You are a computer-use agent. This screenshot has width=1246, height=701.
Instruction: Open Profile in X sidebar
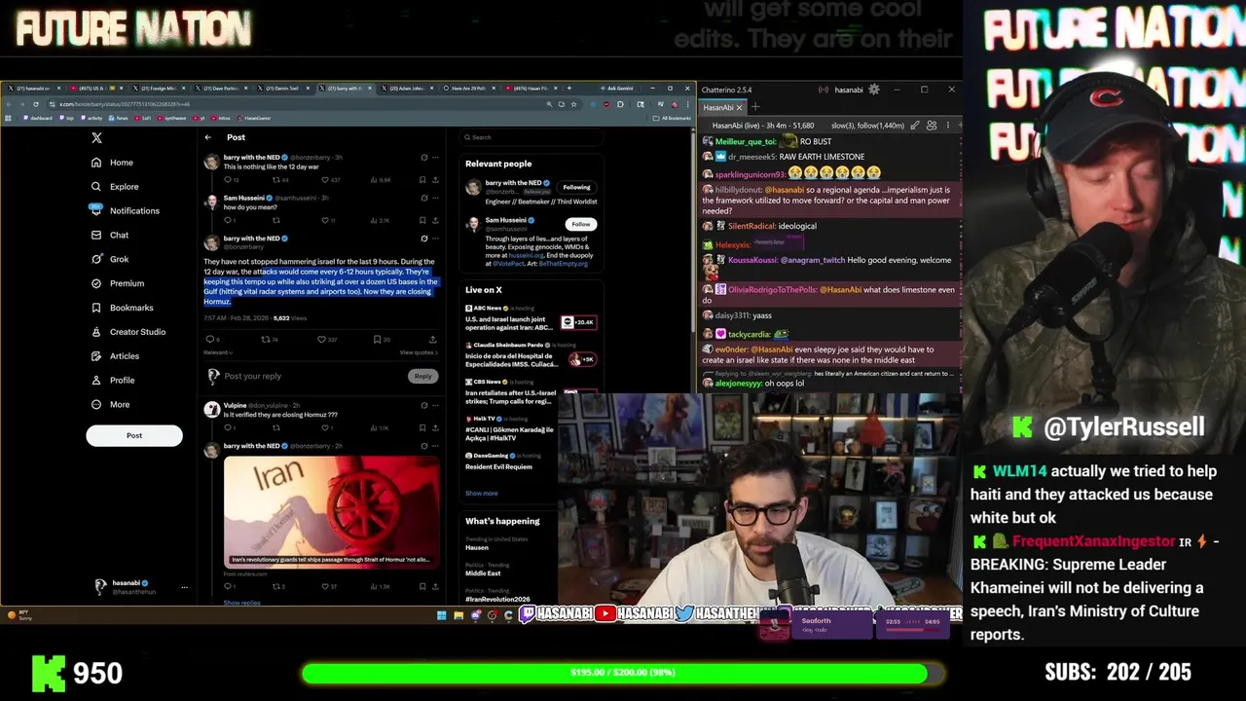coord(113,381)
